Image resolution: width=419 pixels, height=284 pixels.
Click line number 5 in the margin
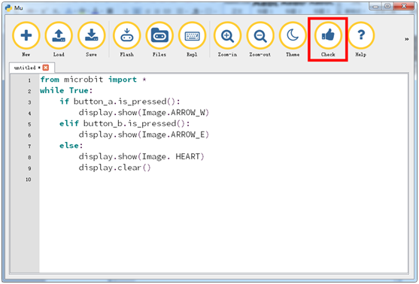pyautogui.click(x=29, y=125)
